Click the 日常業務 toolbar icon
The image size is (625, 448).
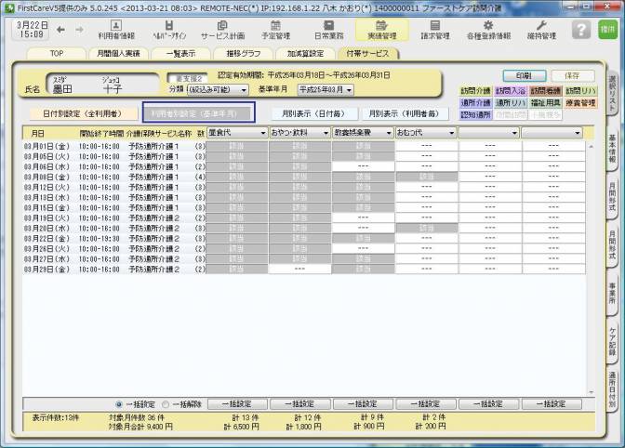326,29
